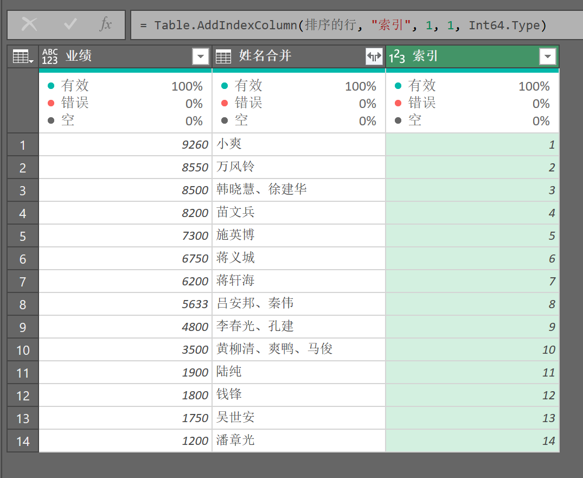Click the cell 李春光、孔建

pyautogui.click(x=299, y=327)
